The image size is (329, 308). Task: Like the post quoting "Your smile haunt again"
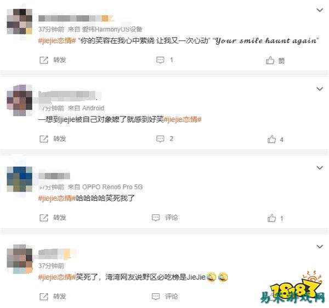pos(275,61)
